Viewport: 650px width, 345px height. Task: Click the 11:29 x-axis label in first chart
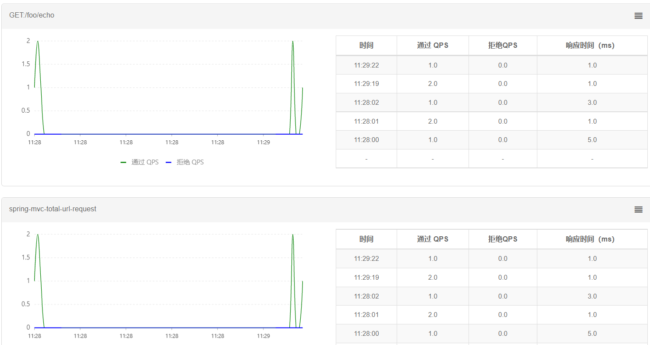tap(263, 142)
